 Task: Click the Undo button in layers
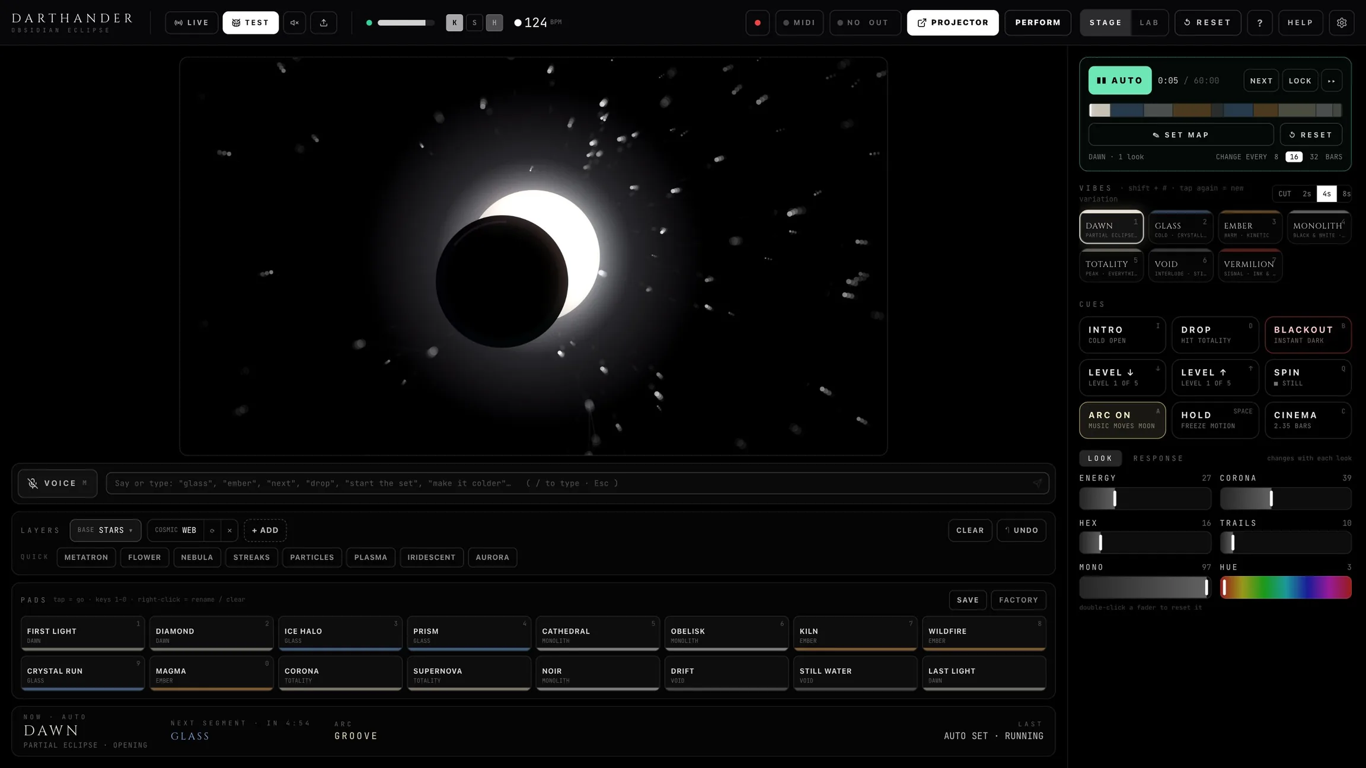click(x=1021, y=530)
